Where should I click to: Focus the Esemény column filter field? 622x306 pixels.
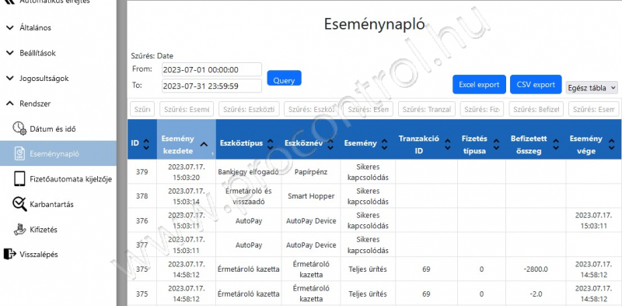[368, 109]
